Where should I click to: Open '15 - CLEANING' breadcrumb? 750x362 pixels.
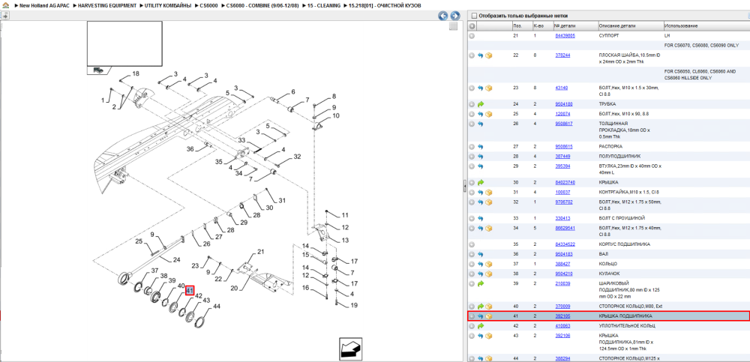(323, 5)
